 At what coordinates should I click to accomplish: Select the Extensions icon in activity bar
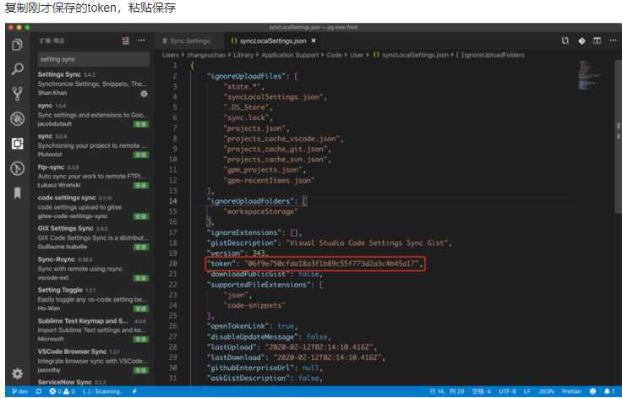tap(17, 144)
